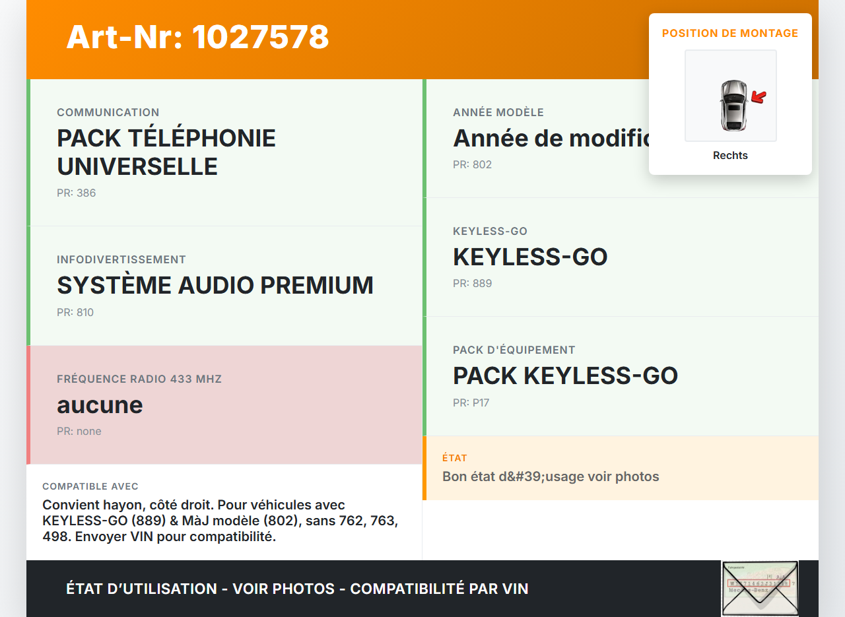Open the top-view car image
The width and height of the screenshot is (845, 617).
(x=732, y=105)
